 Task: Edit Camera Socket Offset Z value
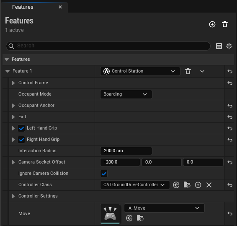(x=203, y=162)
